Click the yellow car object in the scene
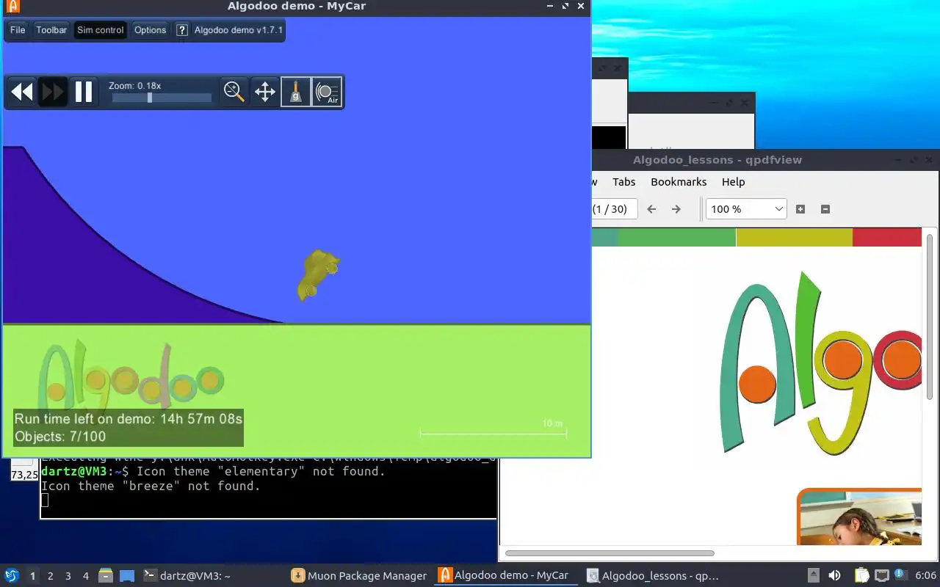The width and height of the screenshot is (940, 587). click(x=317, y=275)
